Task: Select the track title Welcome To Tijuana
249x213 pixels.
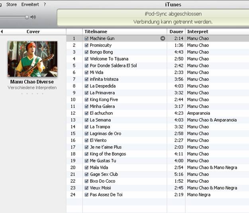Action: point(109,59)
